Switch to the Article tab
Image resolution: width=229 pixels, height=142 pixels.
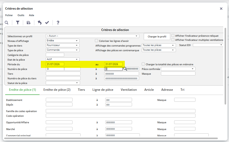coord(149,90)
